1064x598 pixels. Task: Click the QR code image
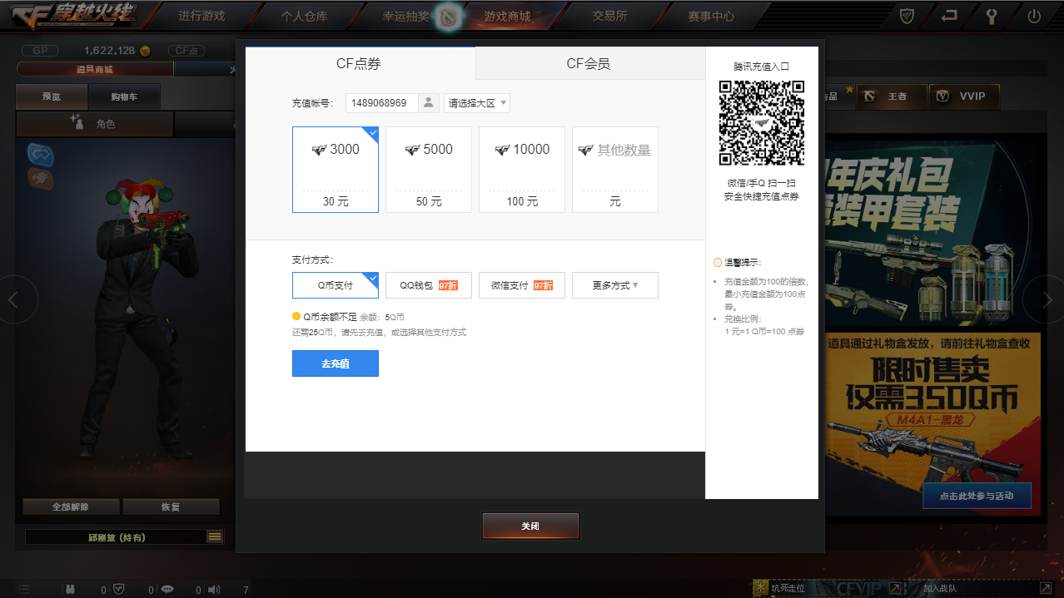pyautogui.click(x=762, y=123)
